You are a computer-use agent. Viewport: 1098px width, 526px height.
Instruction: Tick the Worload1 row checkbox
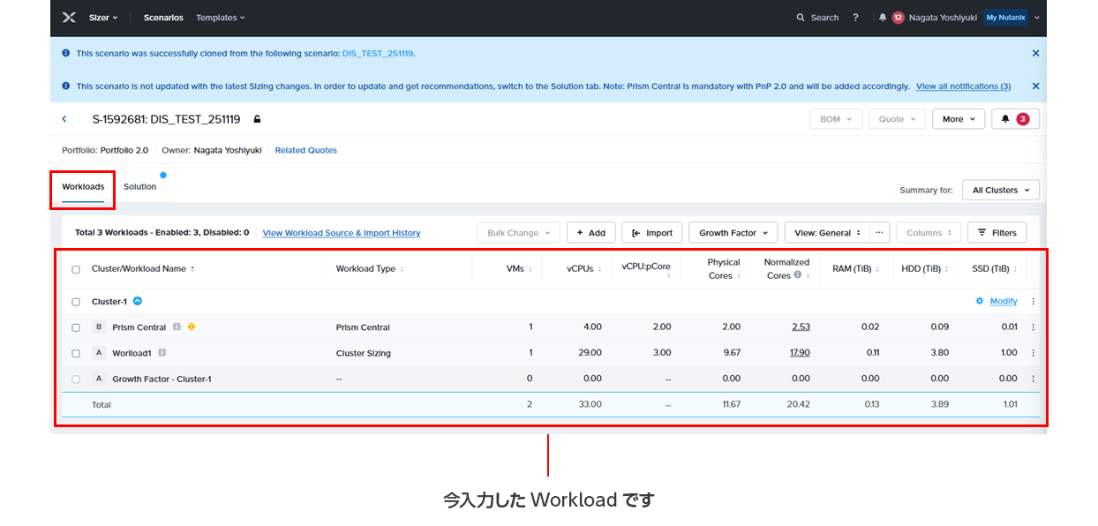point(76,353)
